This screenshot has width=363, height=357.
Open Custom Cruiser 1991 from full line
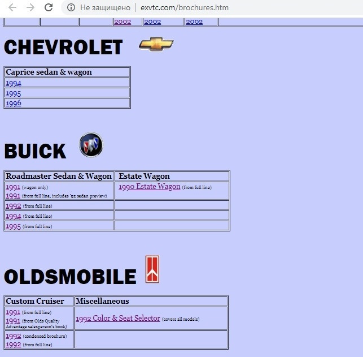point(13,312)
